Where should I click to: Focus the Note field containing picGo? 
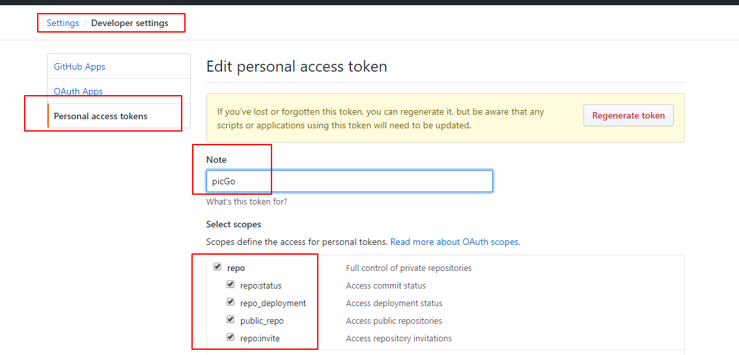click(350, 181)
